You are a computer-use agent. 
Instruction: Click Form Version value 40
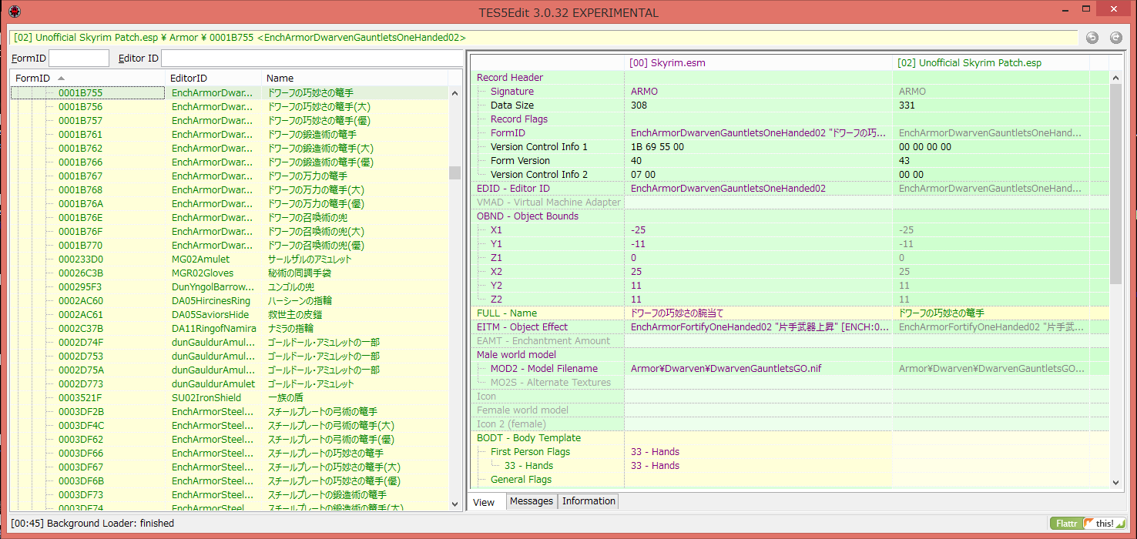tap(636, 160)
